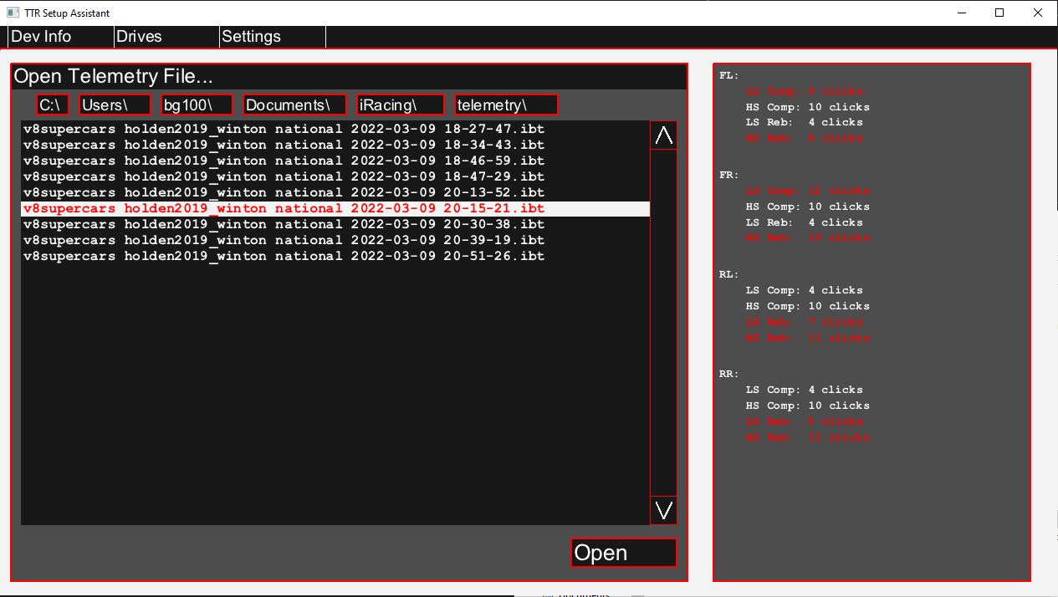Click the scroll up arrow button
Viewport: 1058px width, 597px height.
coord(663,135)
